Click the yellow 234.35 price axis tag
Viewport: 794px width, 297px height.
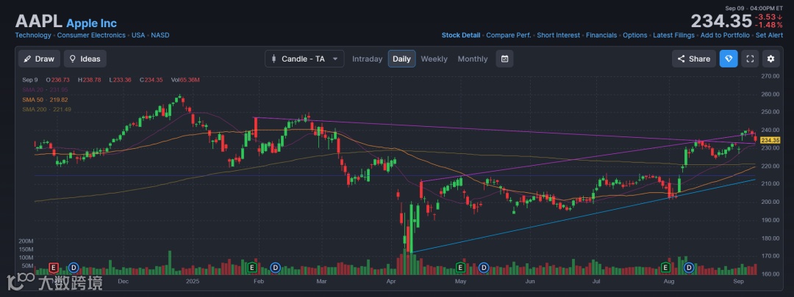[769, 140]
